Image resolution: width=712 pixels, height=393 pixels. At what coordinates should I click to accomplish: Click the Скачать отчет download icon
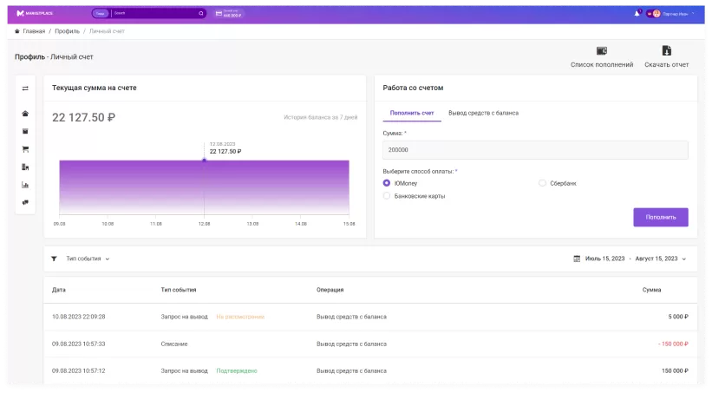[x=667, y=51]
